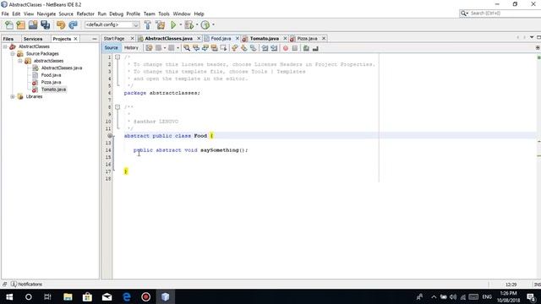541x304 pixels.
Task: Open the Run menu
Action: coord(101,14)
